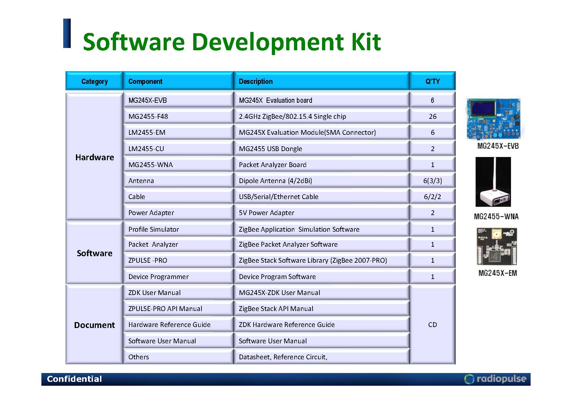
Task: Select the Category column header
Action: pyautogui.click(x=94, y=81)
